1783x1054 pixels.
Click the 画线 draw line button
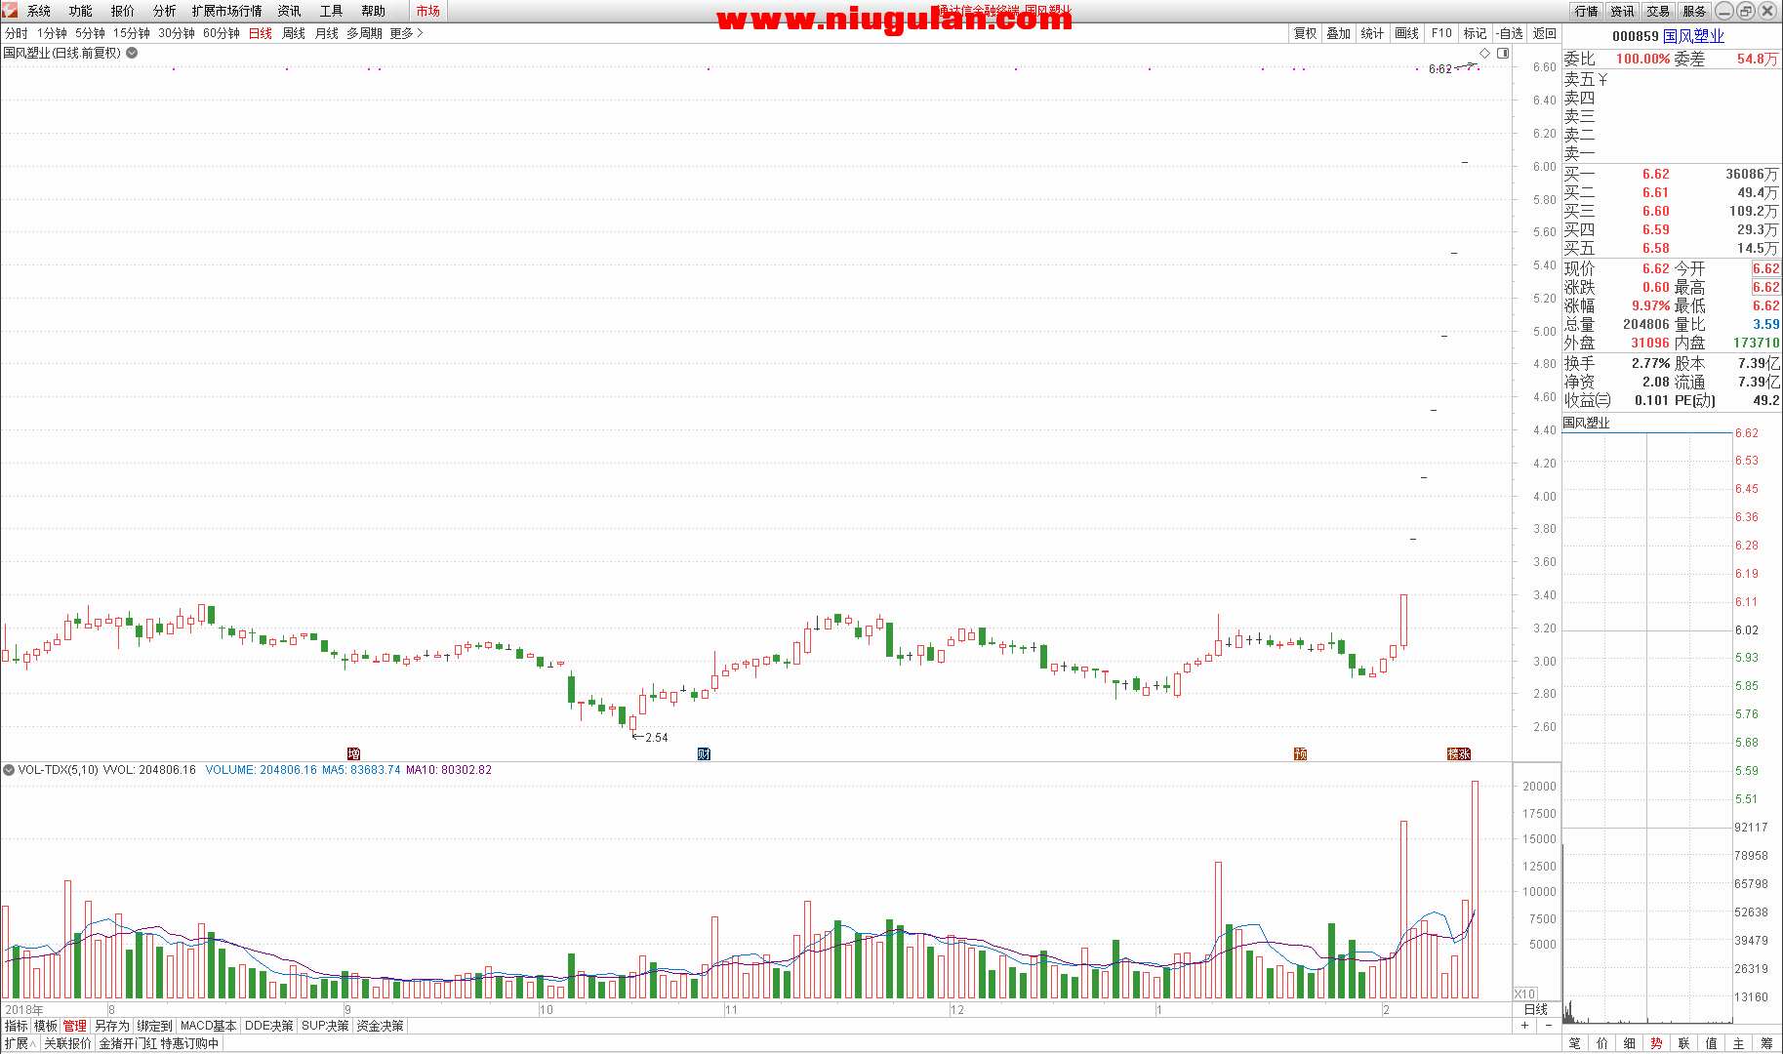1407,33
